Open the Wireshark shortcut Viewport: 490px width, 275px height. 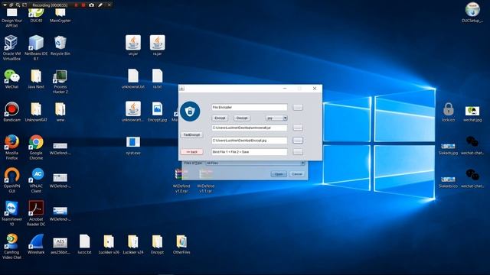click(36, 244)
